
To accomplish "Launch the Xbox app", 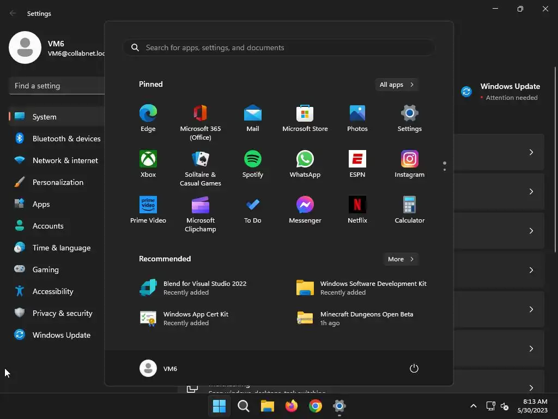I will point(148,165).
